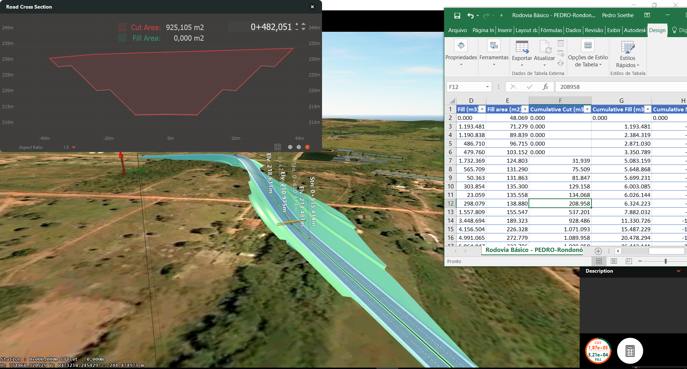
Task: Click the Excel Save icon
Action: (x=457, y=15)
